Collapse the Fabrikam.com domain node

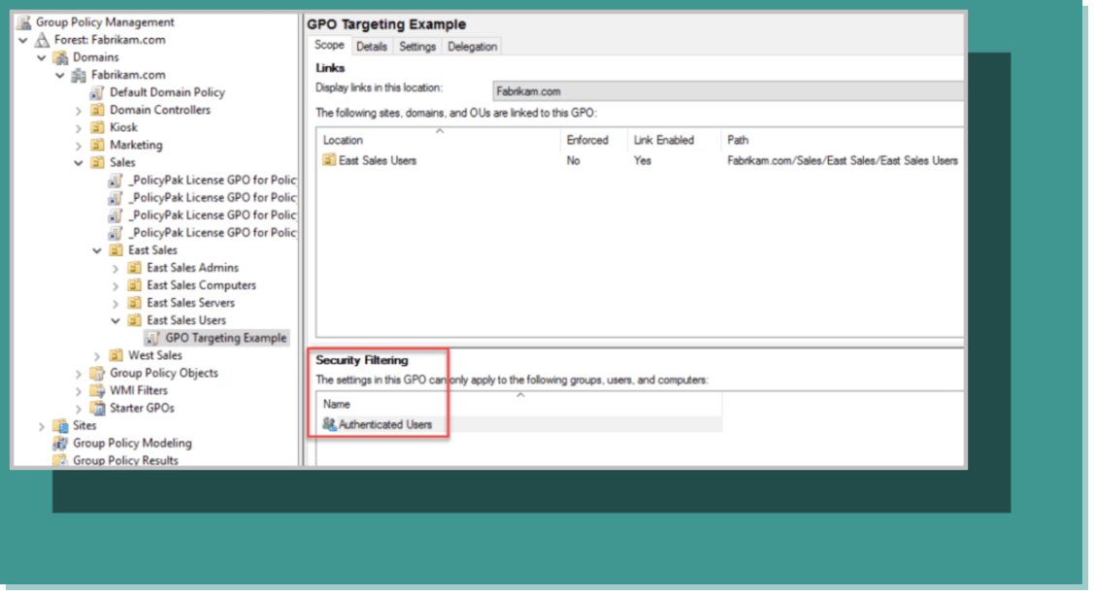(x=60, y=76)
